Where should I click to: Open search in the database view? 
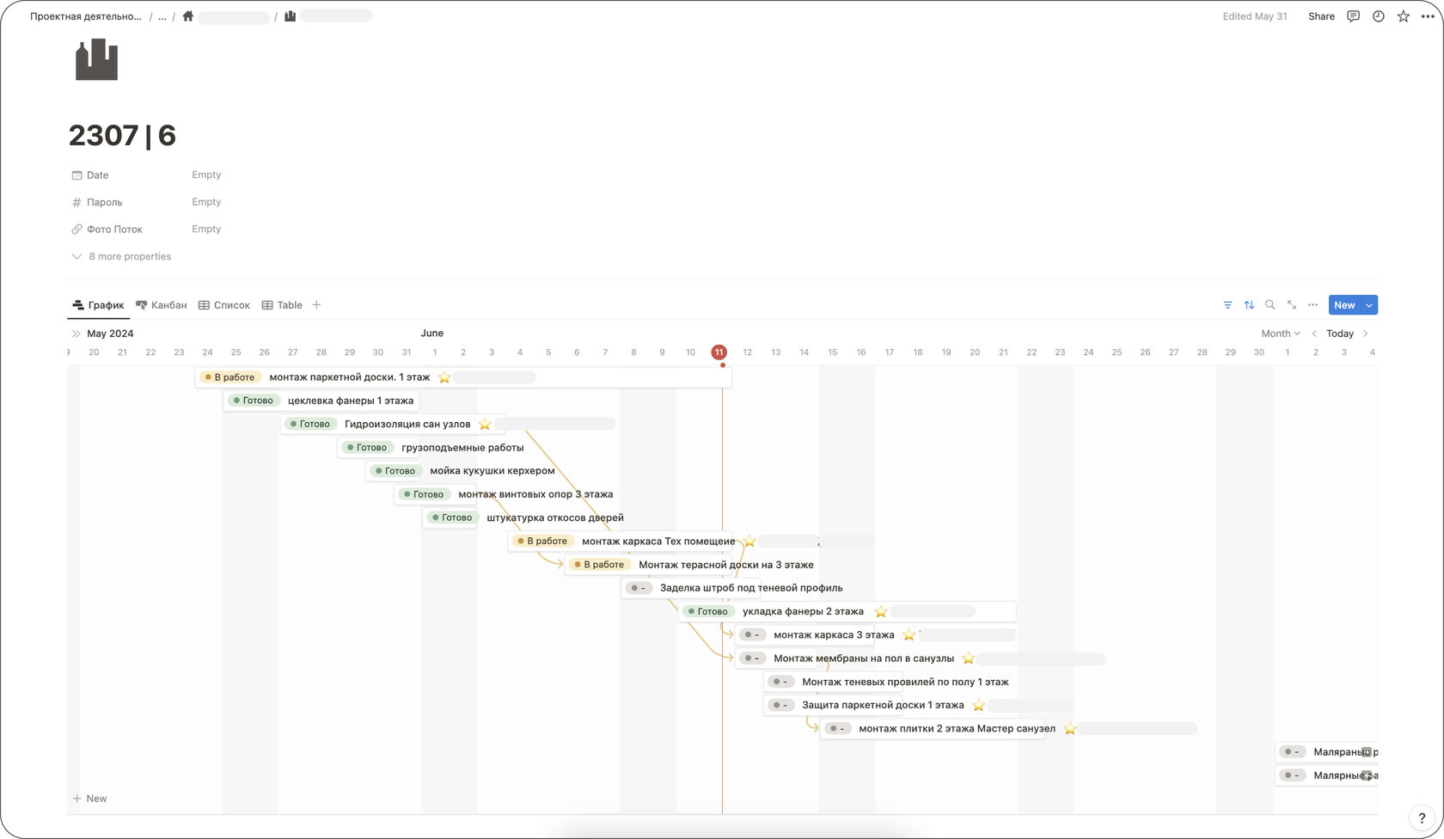coord(1270,305)
